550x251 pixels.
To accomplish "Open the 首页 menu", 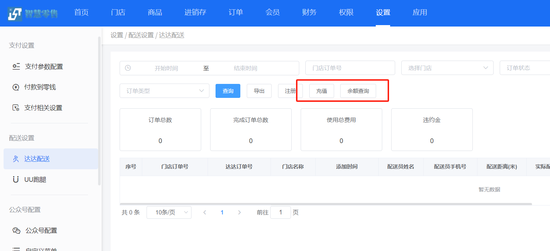I will tap(82, 13).
